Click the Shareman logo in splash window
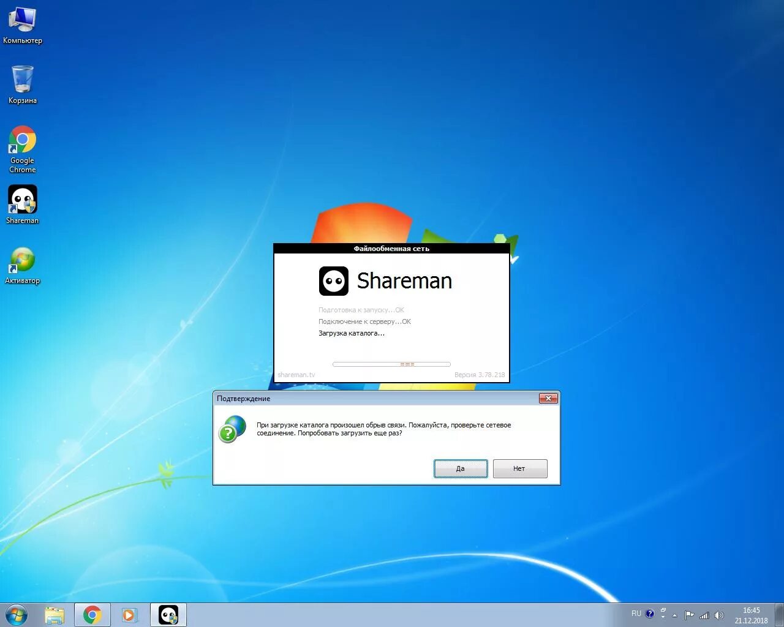This screenshot has width=784, height=627. point(334,281)
